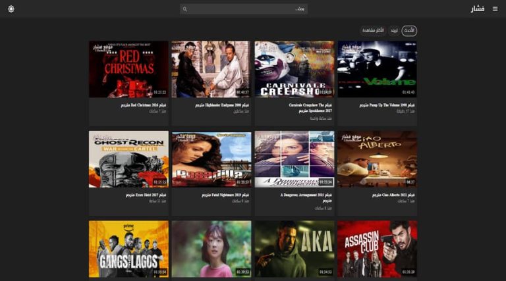
Task: Click the magnifier icon in search bar
Action: [185, 9]
